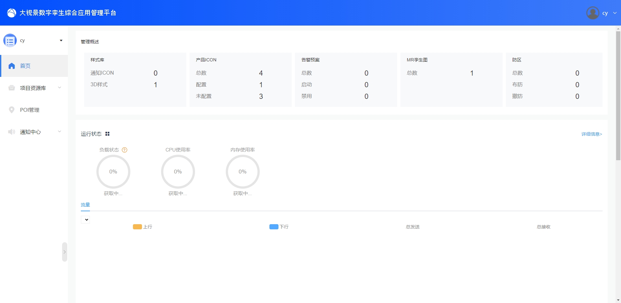The height and width of the screenshot is (303, 621).
Task: Click the 负载状态 help question icon
Action: (125, 150)
